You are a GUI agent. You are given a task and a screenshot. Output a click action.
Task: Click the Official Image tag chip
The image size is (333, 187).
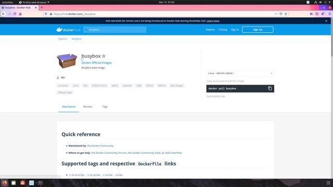(x=65, y=92)
